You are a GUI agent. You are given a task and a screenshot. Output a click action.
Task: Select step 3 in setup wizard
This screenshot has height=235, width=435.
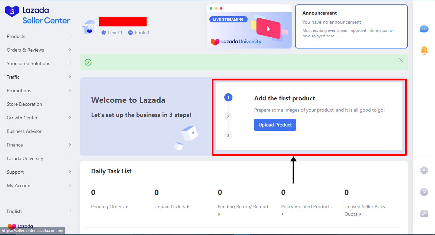pyautogui.click(x=228, y=135)
